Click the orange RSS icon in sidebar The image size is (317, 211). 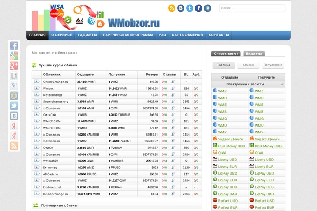point(14,146)
